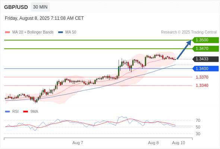The height and width of the screenshot is (149, 220).
Task: Click the RSI 70 level label
Action: 198,120
